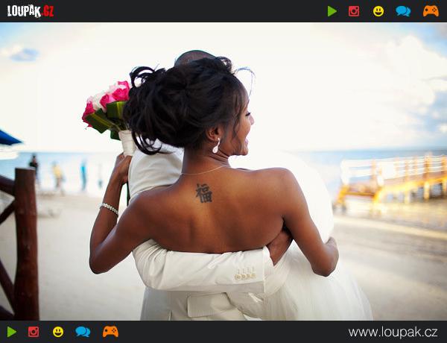The image size is (447, 343).
Task: Select the red camera icon in bottom bar
Action: [x=34, y=332]
